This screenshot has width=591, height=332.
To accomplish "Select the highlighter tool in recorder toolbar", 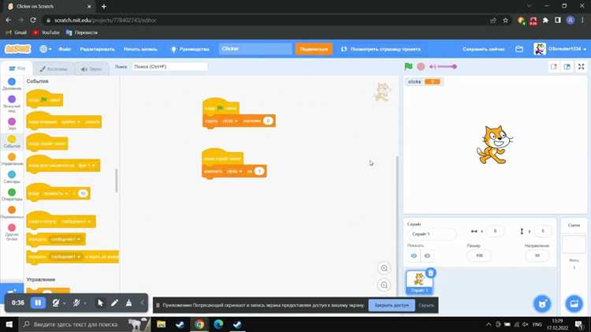I will [128, 303].
